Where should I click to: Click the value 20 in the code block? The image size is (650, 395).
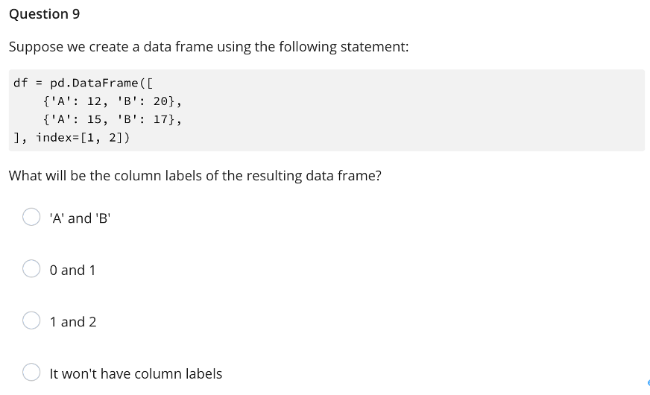tap(160, 101)
